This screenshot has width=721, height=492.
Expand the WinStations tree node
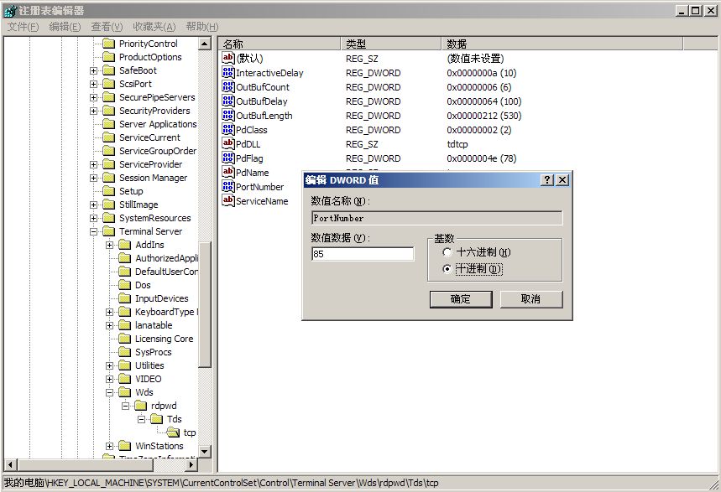[110, 446]
